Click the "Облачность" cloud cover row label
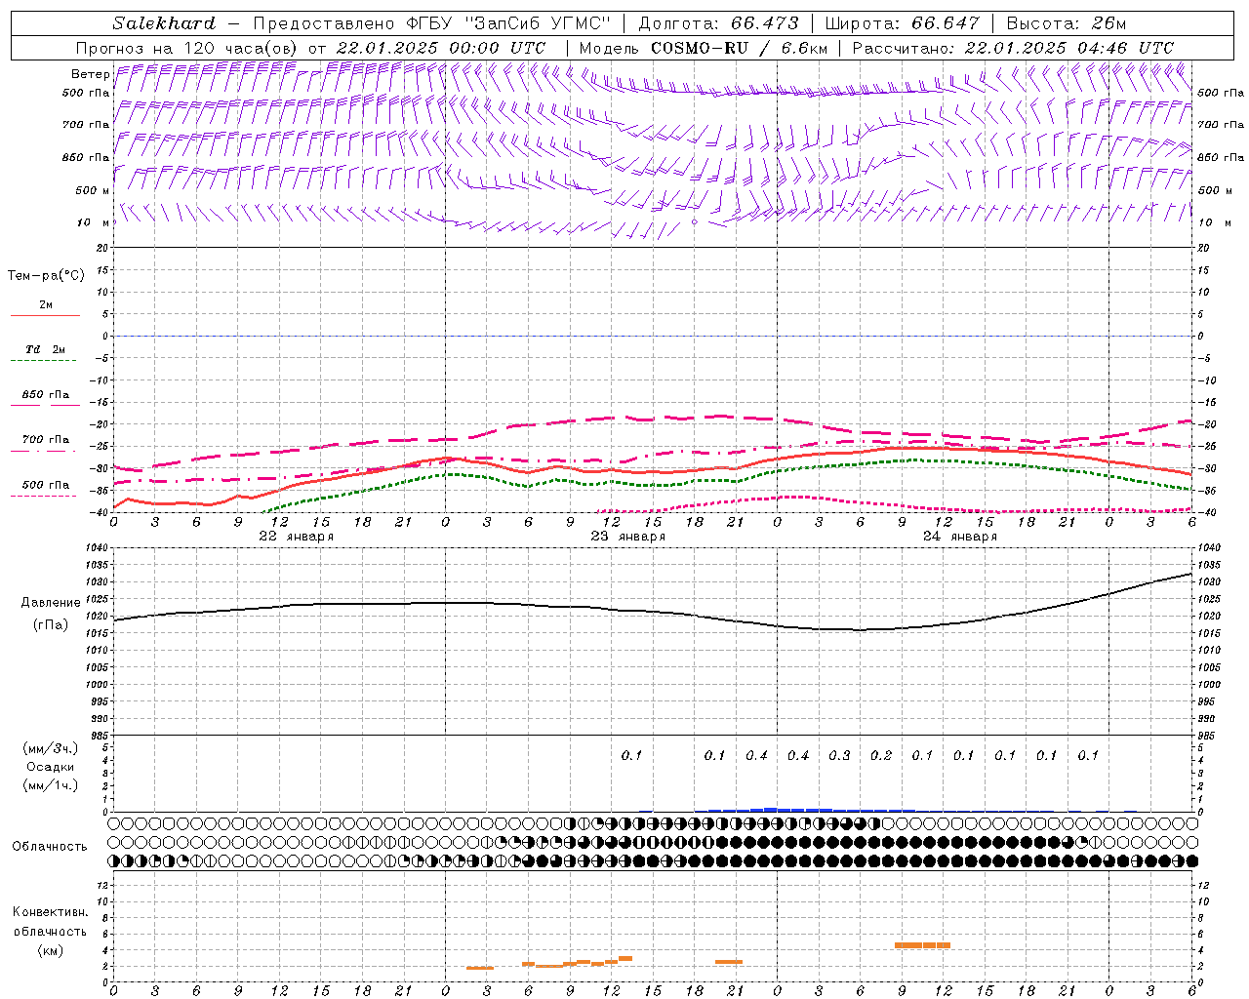The width and height of the screenshot is (1249, 999). coord(50,847)
